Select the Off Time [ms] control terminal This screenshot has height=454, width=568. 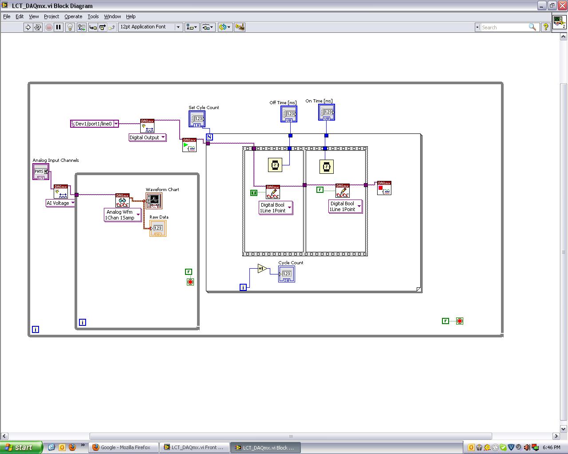click(289, 114)
